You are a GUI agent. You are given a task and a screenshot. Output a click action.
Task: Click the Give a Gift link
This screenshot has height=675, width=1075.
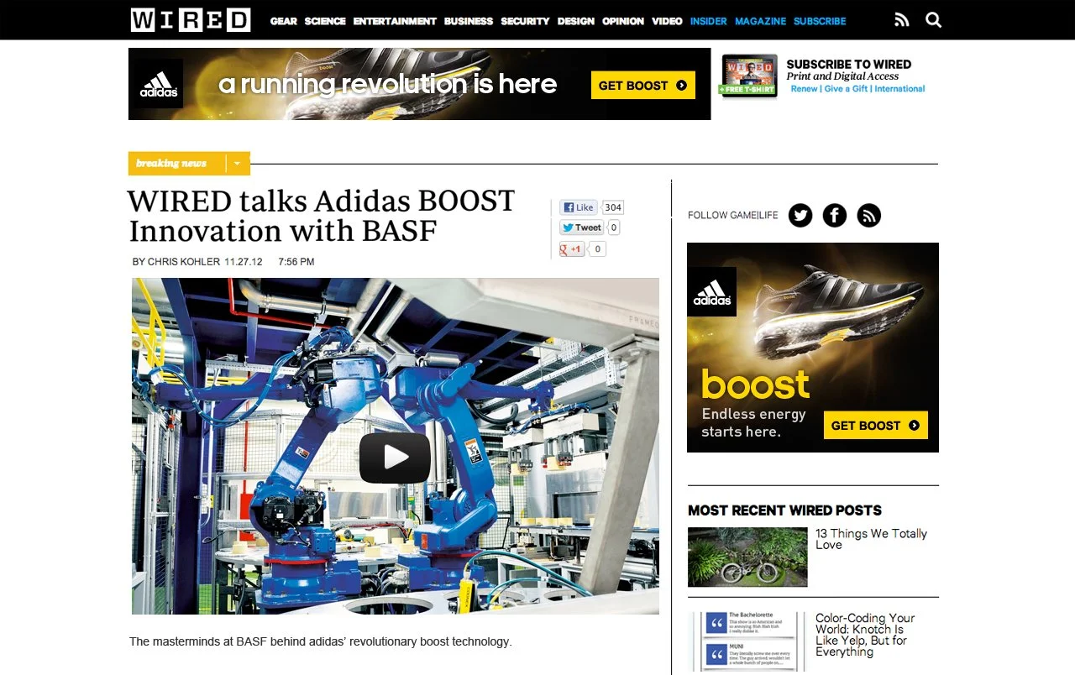[x=846, y=89]
